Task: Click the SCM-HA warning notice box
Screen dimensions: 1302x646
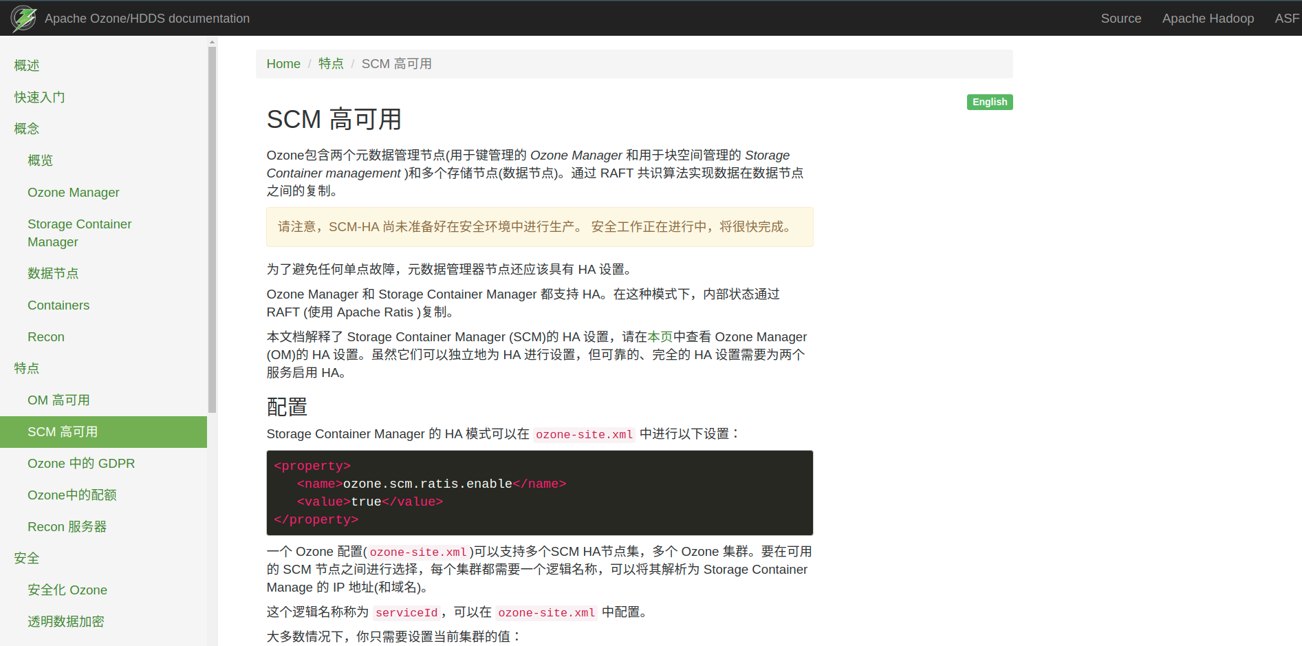Action: 540,227
